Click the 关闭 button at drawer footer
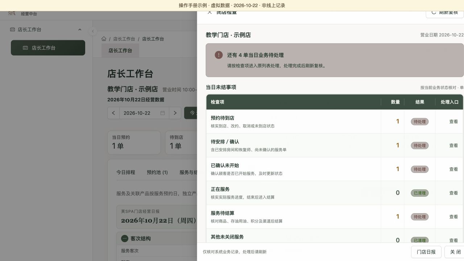The image size is (464, 261). point(455,252)
